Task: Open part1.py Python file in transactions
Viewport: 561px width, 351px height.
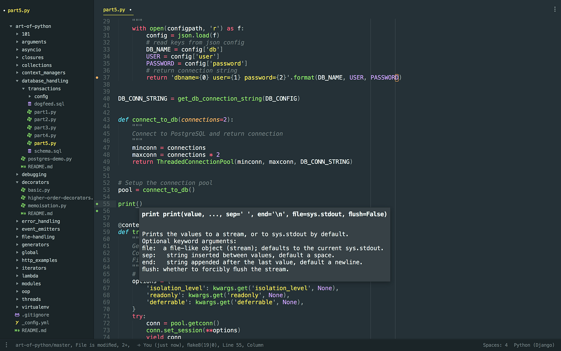Action: tap(45, 112)
